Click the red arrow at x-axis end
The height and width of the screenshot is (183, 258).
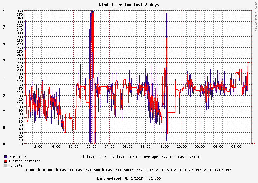point(254,144)
